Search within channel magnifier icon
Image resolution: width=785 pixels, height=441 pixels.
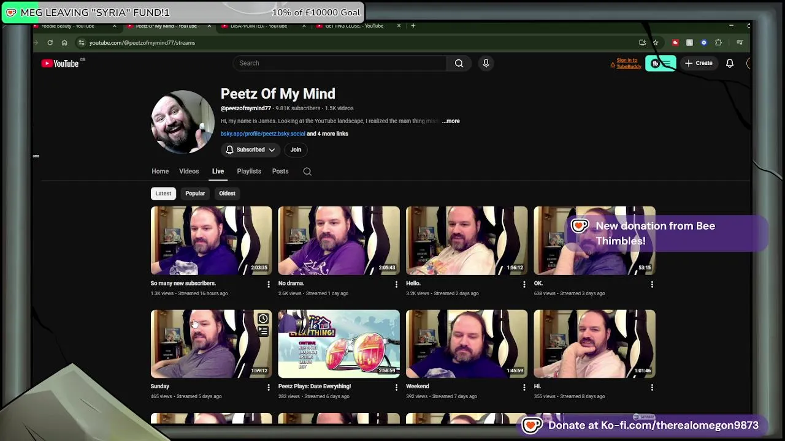pyautogui.click(x=307, y=171)
